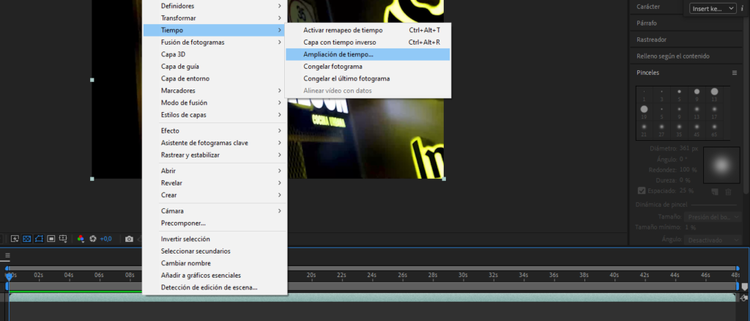Viewport: 750px width, 321px height.
Task: Toggle the Espaciado checkbox
Action: click(642, 191)
